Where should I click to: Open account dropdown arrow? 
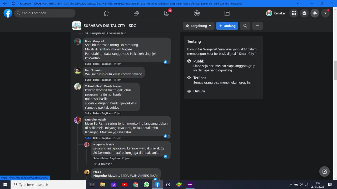[x=325, y=13]
